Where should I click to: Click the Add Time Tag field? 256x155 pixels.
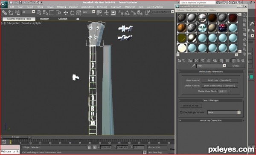pyautogui.click(x=155, y=152)
